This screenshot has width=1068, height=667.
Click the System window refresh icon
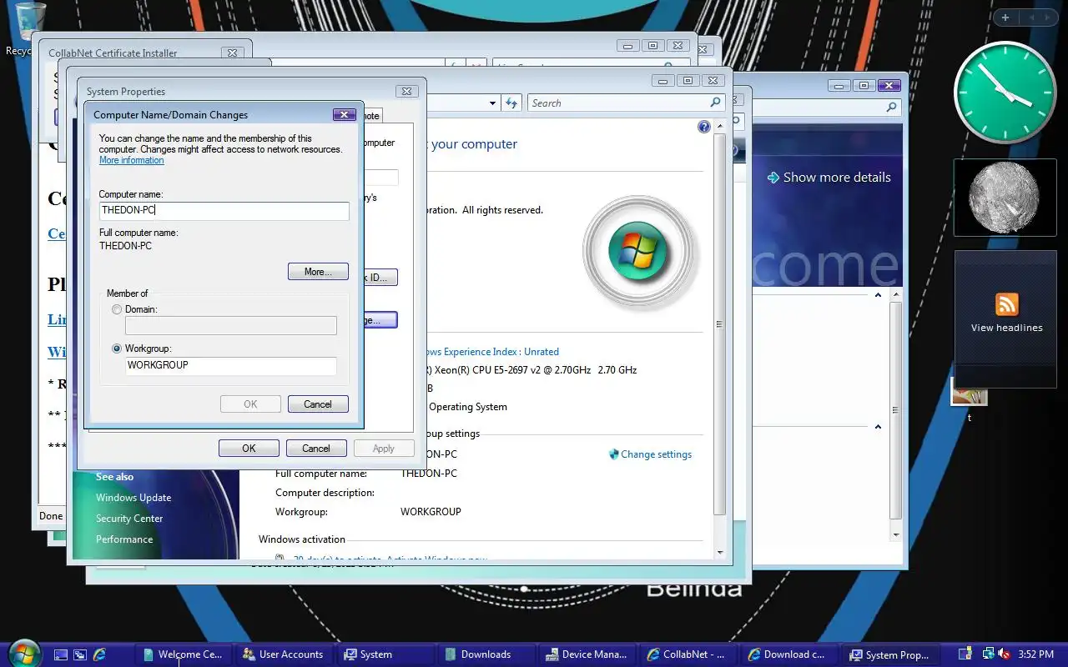(511, 103)
